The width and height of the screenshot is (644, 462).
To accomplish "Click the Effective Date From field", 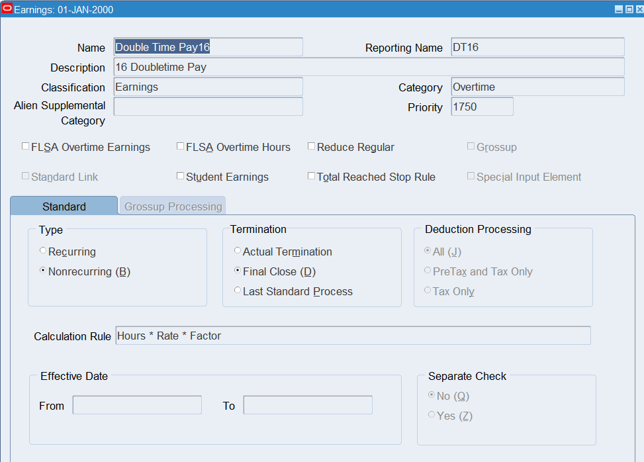I will (x=137, y=405).
